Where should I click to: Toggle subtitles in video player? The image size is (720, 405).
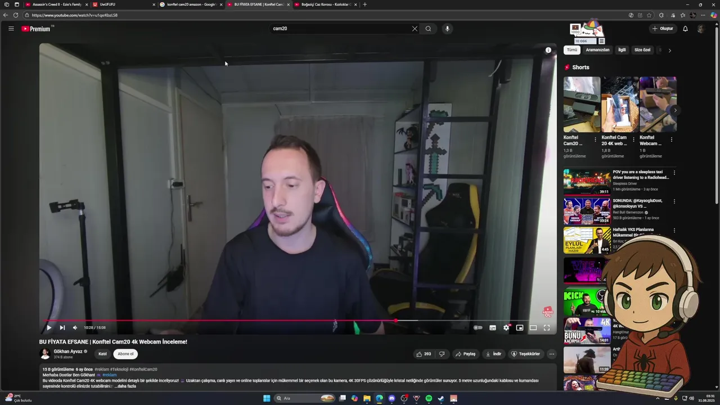(x=493, y=327)
